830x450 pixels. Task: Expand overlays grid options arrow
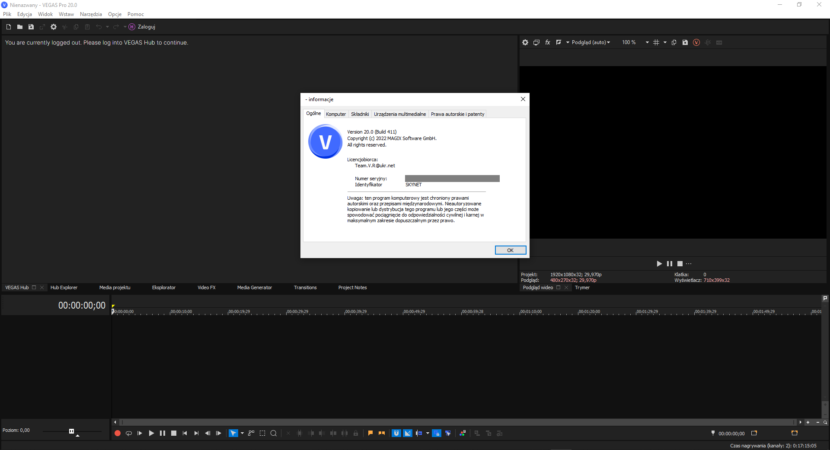pos(665,42)
